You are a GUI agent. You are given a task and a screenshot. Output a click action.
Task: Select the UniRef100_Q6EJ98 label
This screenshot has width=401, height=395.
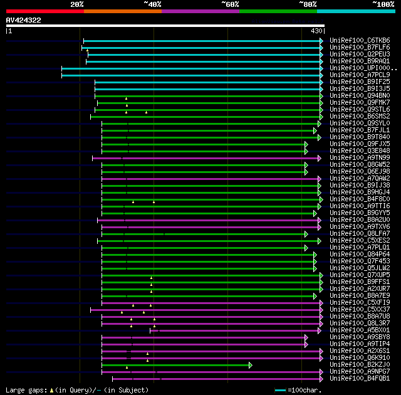point(360,172)
